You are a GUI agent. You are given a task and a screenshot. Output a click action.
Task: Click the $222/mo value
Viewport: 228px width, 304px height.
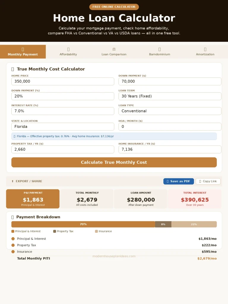point(209,245)
